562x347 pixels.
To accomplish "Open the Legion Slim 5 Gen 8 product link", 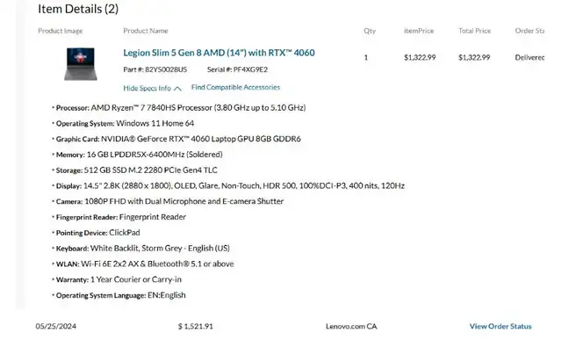I will point(219,53).
